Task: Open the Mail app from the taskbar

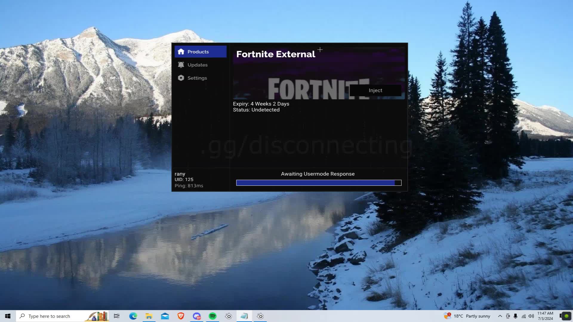Action: pos(165,316)
